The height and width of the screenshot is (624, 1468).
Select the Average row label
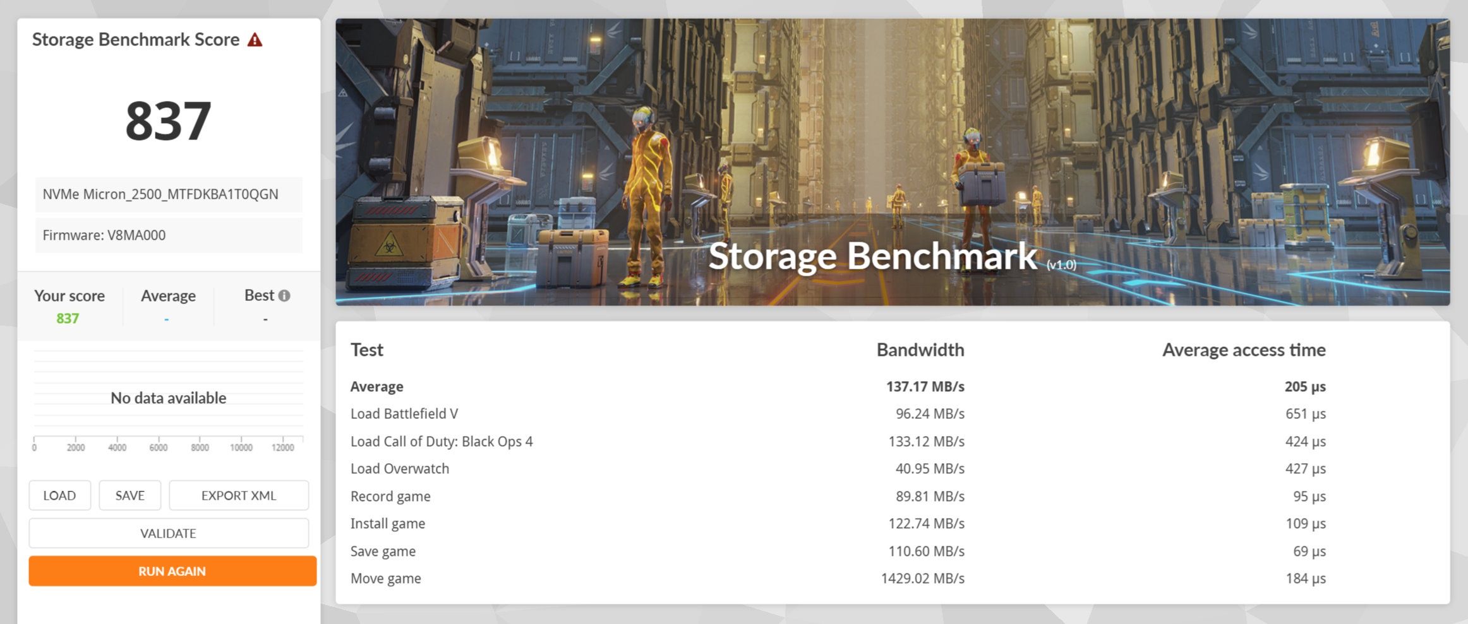click(377, 386)
